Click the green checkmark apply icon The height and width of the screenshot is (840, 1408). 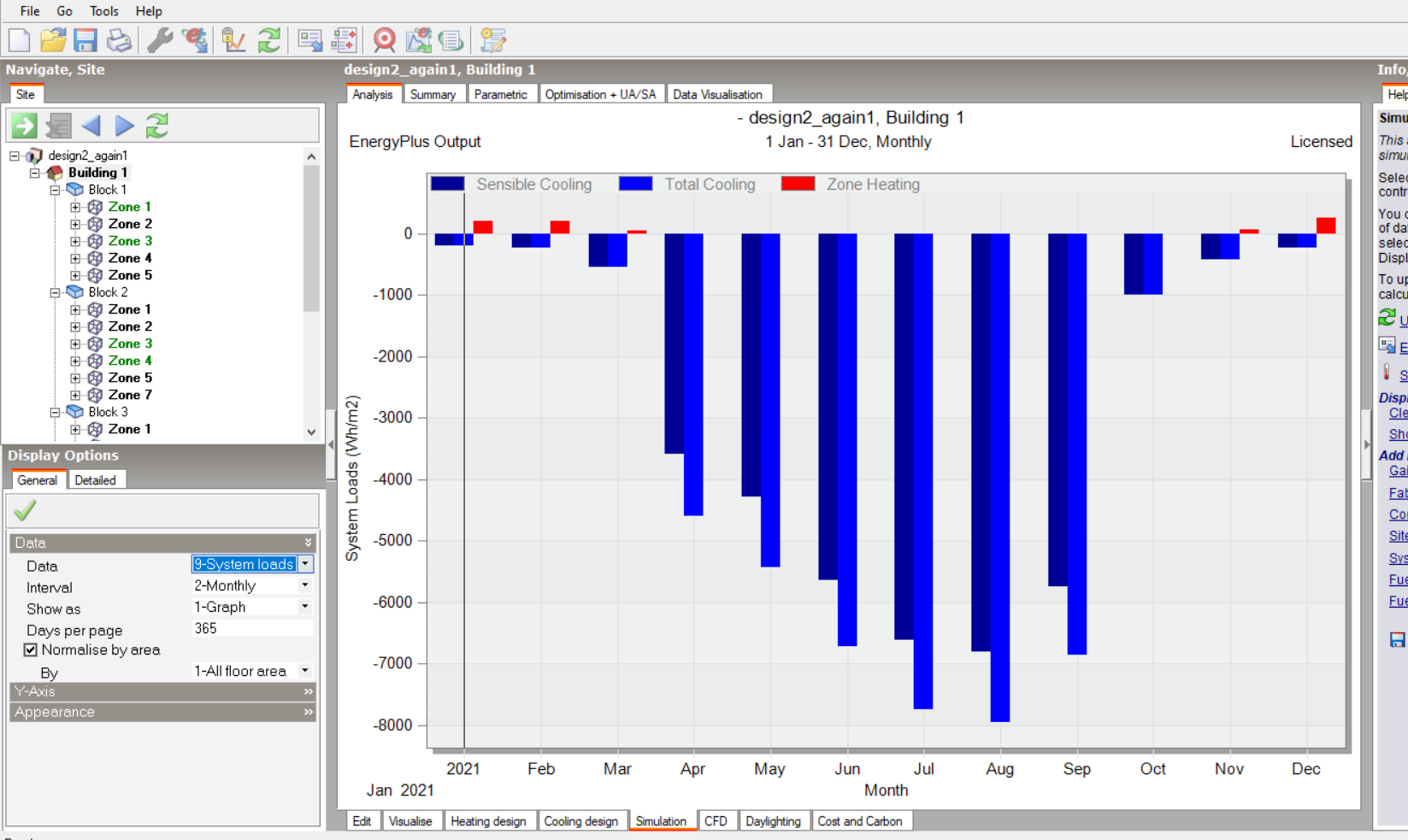[x=25, y=511]
